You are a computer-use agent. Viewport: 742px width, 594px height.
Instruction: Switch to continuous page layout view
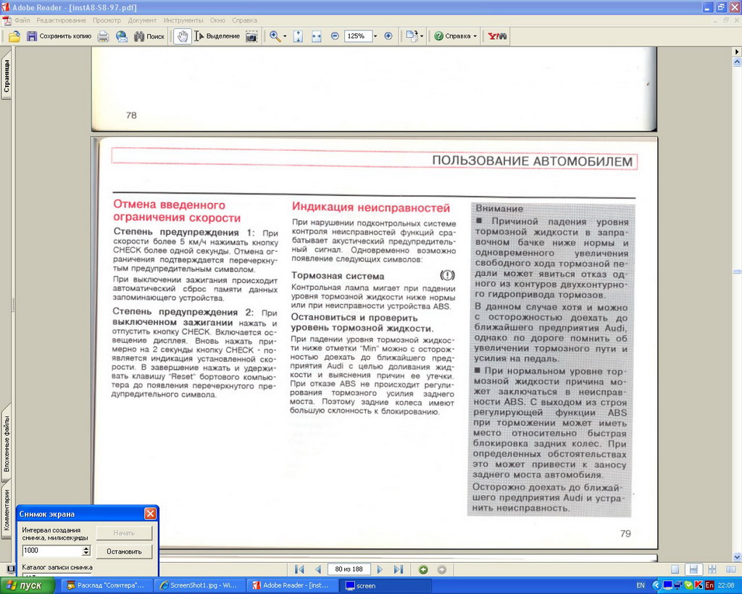pyautogui.click(x=693, y=569)
